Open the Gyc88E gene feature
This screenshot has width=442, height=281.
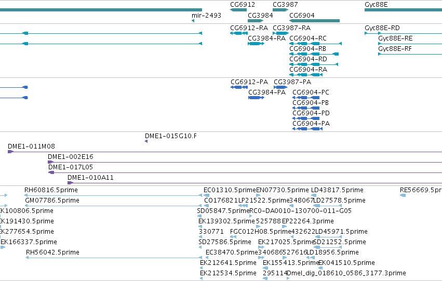point(404,10)
